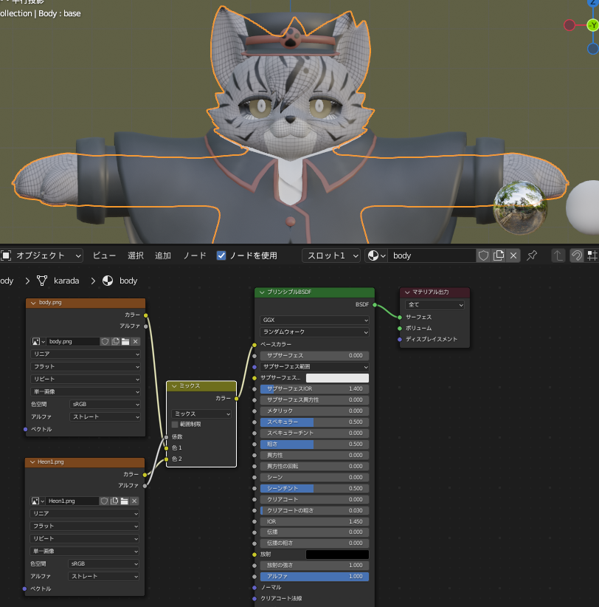Viewport: 599px width, 607px height.
Task: Open the ミックス blend mode dropdown
Action: [201, 414]
